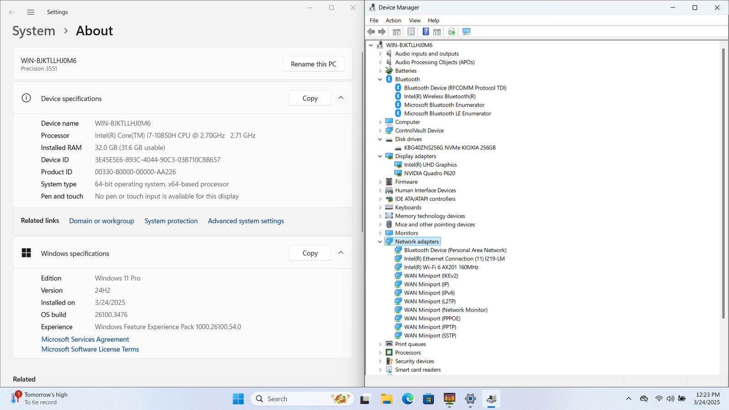
Task: Click the Settings gear taskbar icon
Action: pos(470,399)
